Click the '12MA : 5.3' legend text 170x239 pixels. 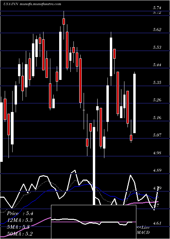(20, 220)
